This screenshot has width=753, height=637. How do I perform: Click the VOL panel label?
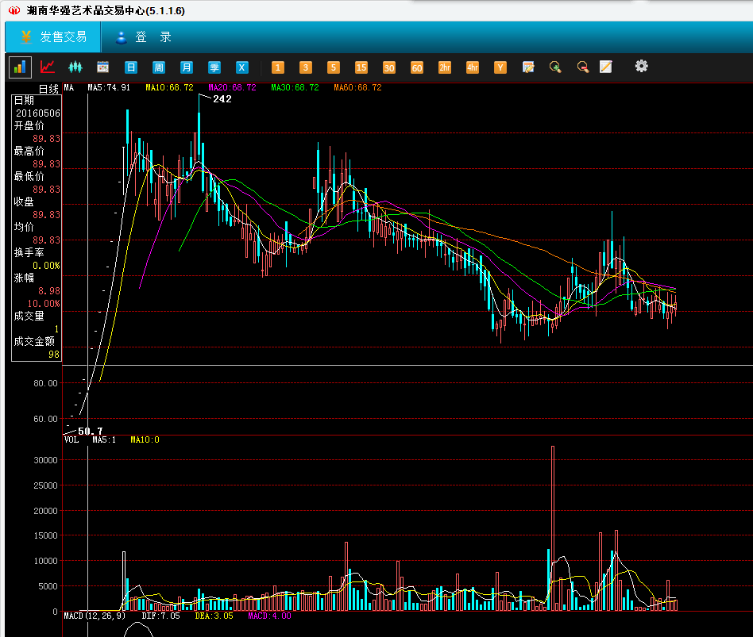coord(71,439)
